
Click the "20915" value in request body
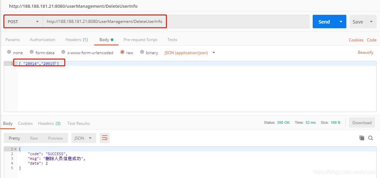[49, 64]
